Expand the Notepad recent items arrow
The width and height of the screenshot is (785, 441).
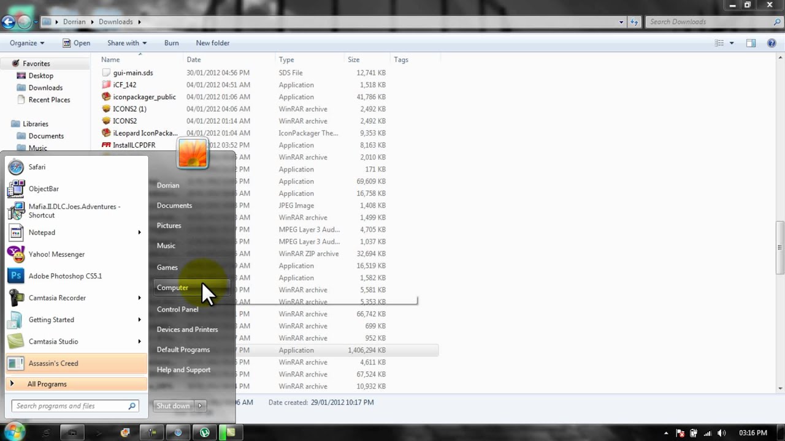pos(139,232)
